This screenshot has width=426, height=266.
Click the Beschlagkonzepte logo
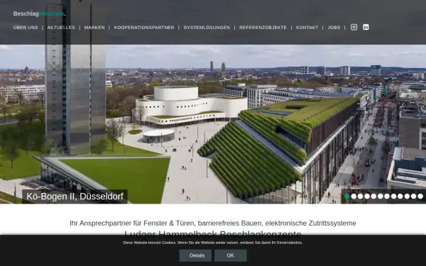(x=39, y=13)
